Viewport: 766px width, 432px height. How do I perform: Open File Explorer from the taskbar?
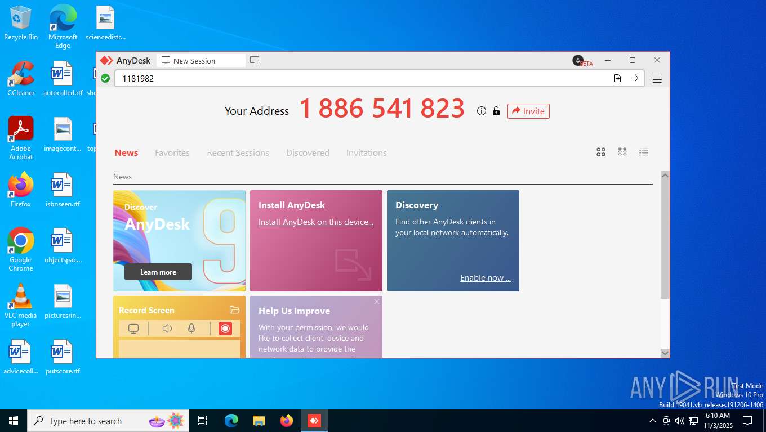tap(259, 421)
